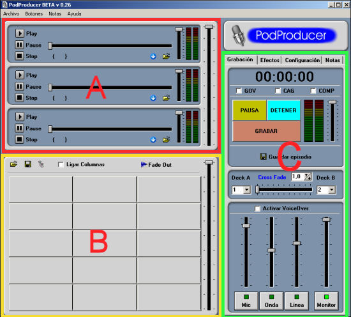Click the cyan DETENER button

283,110
